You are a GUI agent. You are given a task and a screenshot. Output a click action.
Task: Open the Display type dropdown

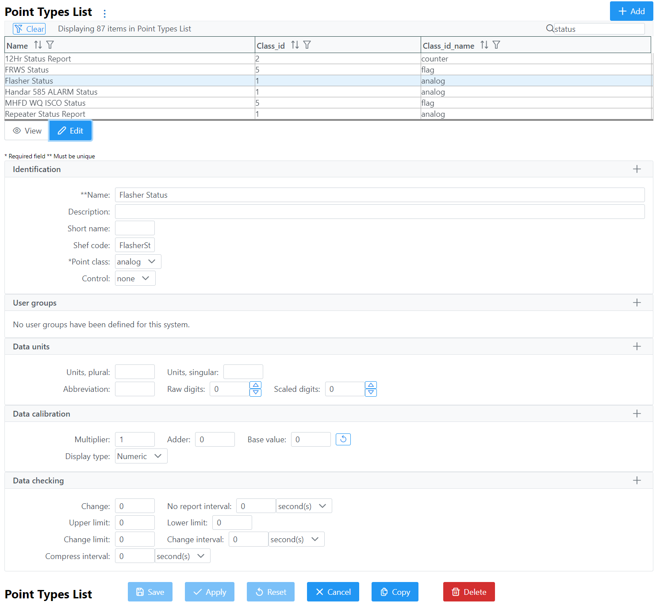(141, 456)
